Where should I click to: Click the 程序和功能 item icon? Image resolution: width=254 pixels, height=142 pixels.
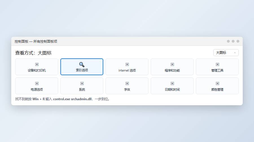[x=172, y=64]
